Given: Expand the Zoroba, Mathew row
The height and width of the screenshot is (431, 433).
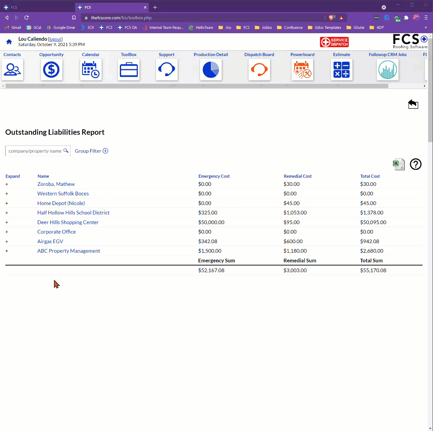Looking at the screenshot, I should 7,184.
